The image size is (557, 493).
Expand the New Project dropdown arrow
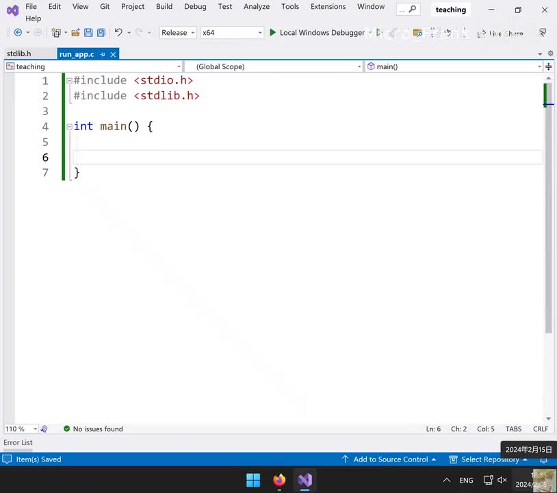click(x=66, y=33)
